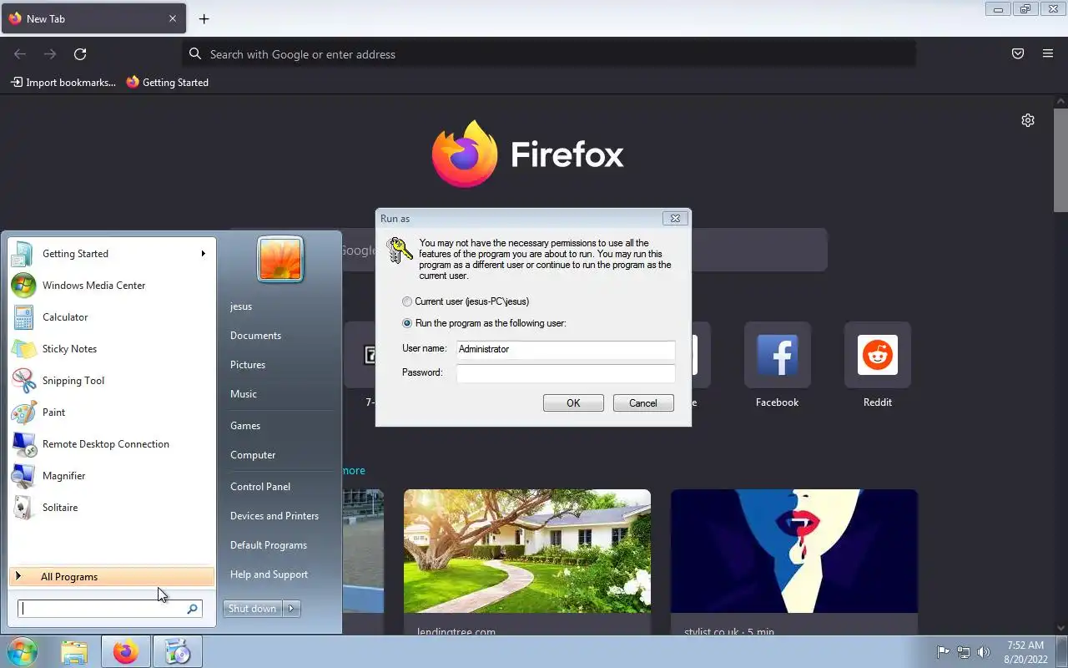Open new tab page settings gear

(x=1028, y=120)
